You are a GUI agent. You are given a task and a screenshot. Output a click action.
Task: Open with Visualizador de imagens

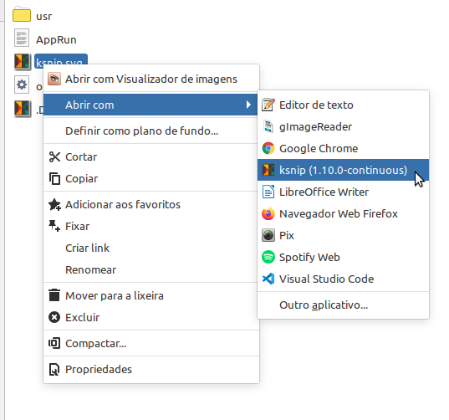151,79
